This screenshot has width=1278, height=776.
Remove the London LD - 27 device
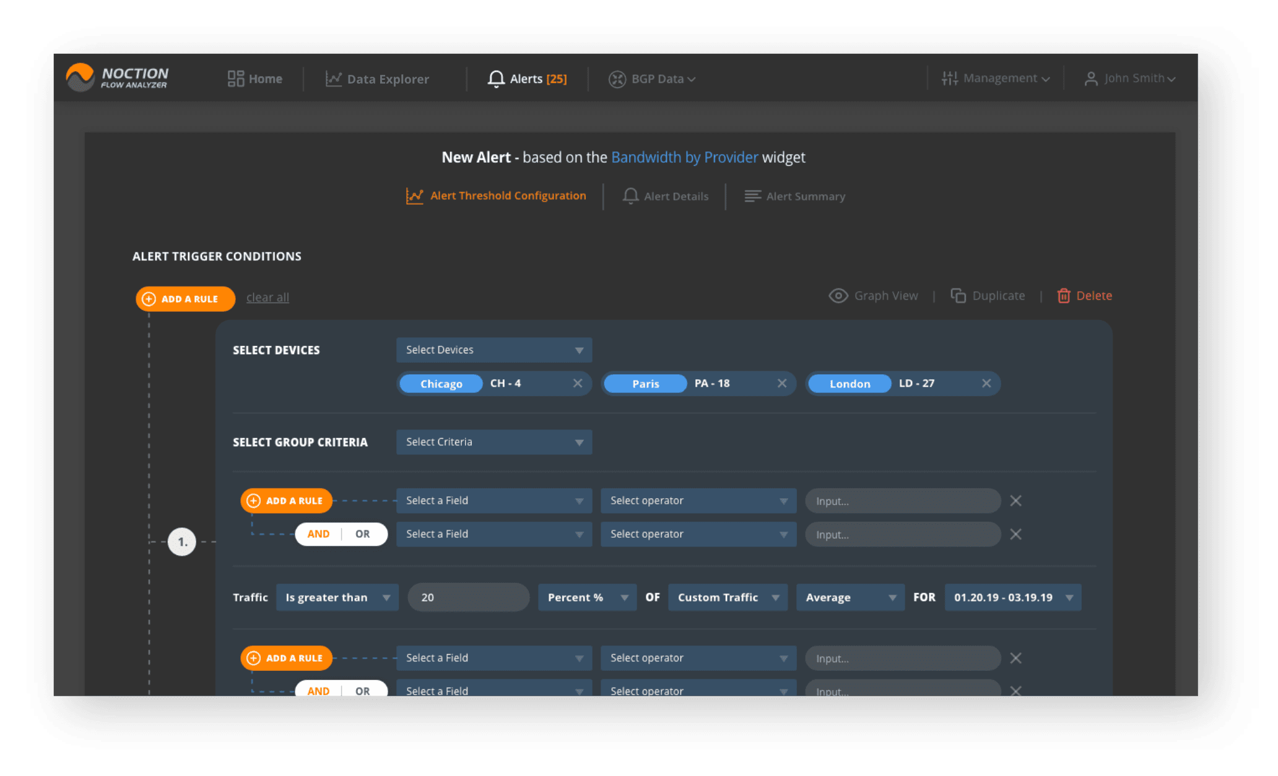click(x=986, y=383)
